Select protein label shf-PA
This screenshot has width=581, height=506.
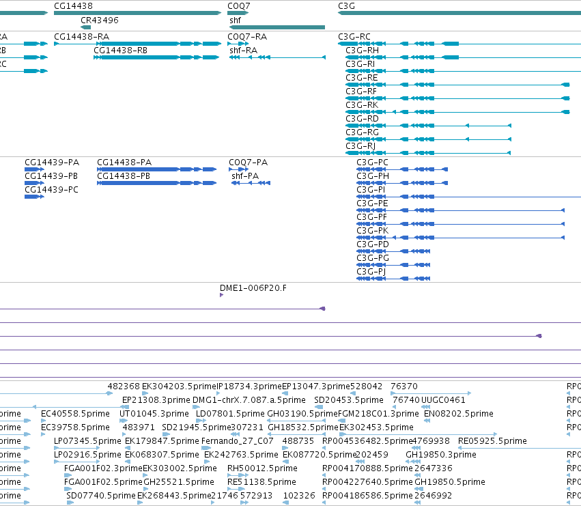tap(245, 175)
